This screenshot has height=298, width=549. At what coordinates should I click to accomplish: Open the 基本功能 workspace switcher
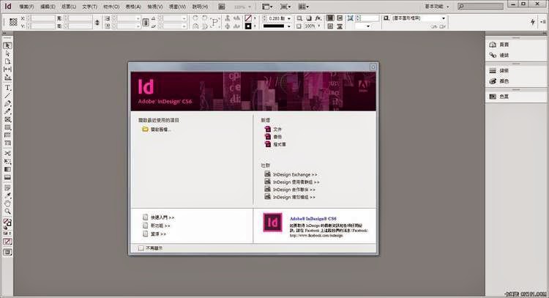[437, 7]
